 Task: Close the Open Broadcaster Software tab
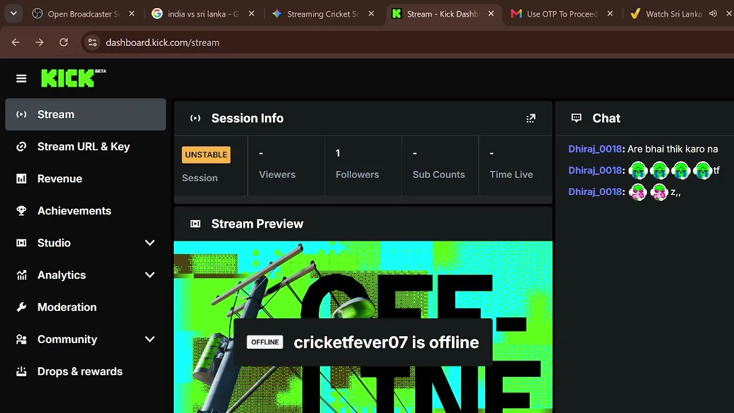pos(131,14)
